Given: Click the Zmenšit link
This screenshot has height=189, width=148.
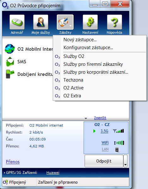Looking at the screenshot, I should tap(100, 118).
